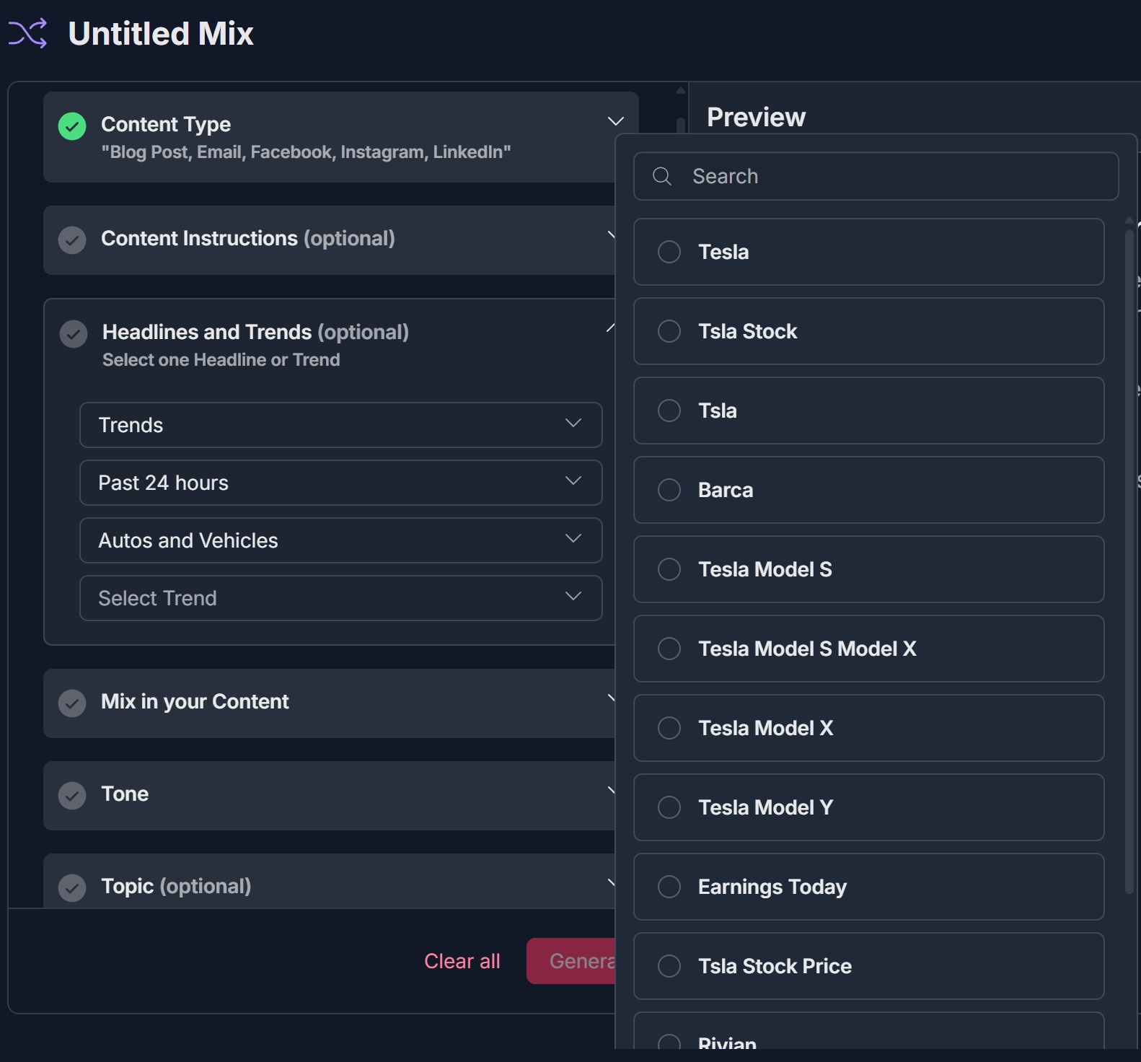
Task: Click the Untitled Mix title
Action: point(161,33)
